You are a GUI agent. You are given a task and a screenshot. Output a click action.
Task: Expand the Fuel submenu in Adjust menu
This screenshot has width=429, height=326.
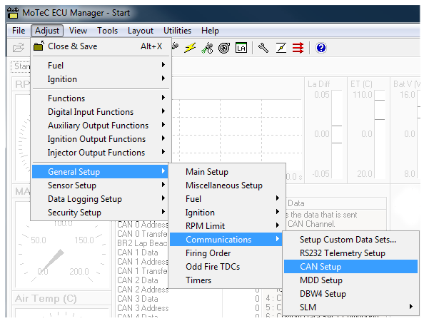click(x=101, y=66)
